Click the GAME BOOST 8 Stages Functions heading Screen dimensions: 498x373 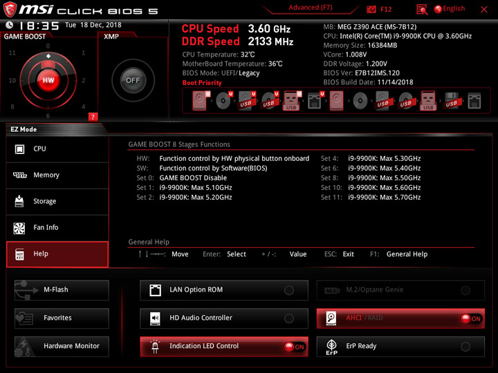(179, 144)
